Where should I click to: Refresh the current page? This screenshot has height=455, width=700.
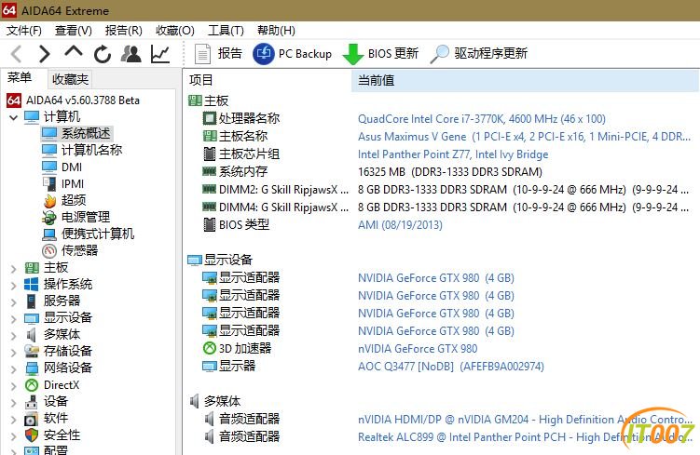click(x=103, y=54)
